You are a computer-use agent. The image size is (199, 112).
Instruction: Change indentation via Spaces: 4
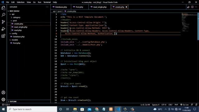point(155,105)
